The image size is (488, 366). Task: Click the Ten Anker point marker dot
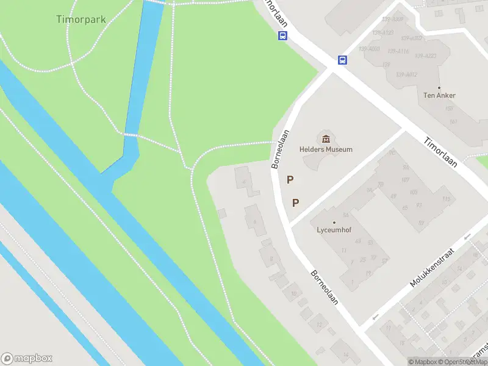[x=439, y=88]
